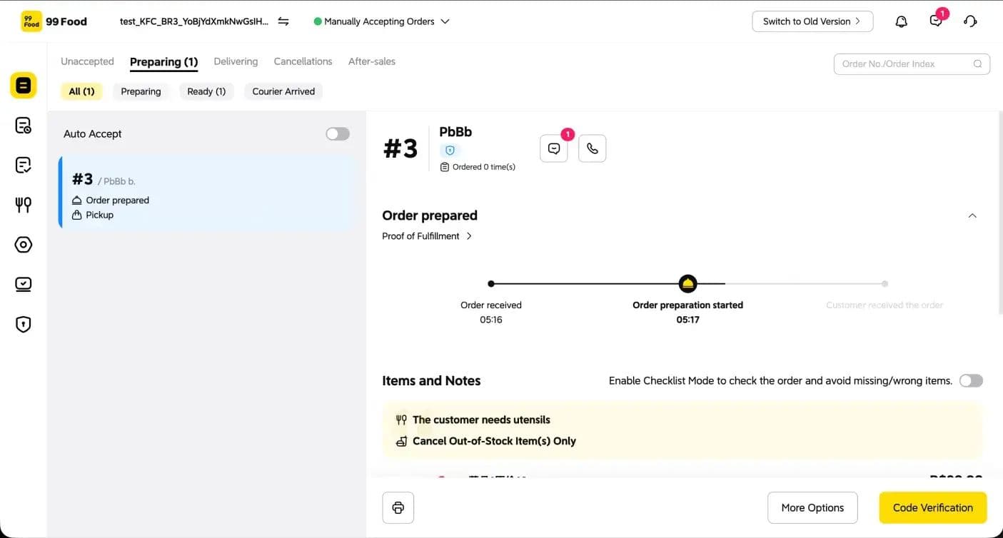Image resolution: width=1003 pixels, height=538 pixels.
Task: Click the Code Verification button
Action: 932,507
